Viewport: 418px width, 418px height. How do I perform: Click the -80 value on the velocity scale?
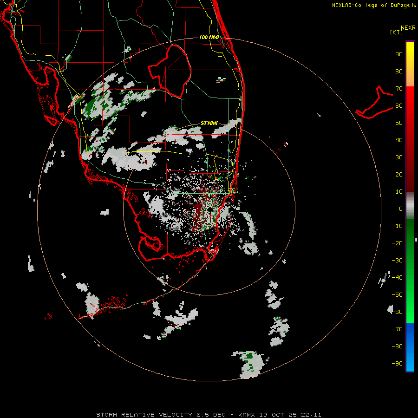[397, 346]
